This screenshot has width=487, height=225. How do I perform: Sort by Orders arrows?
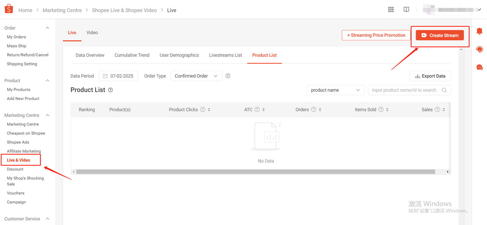(x=320, y=110)
